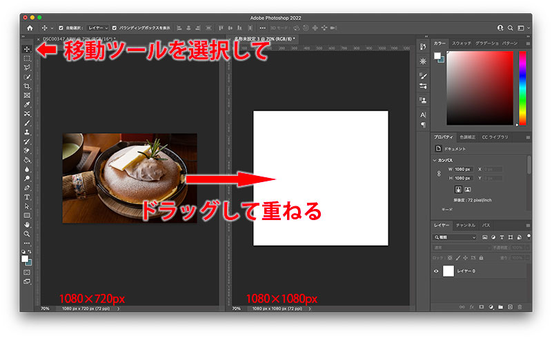Toggle the layer filtering on/off switch

pyautogui.click(x=529, y=236)
